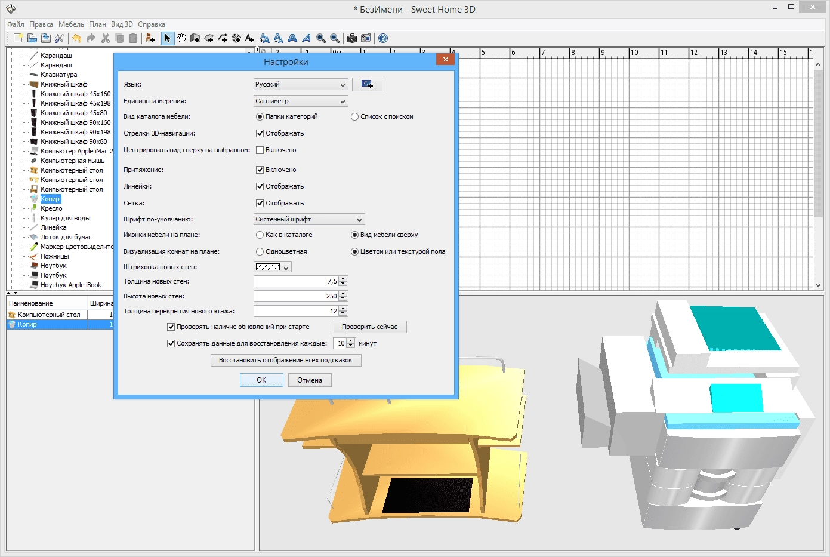Image resolution: width=830 pixels, height=557 pixels.
Task: Click the Copy toolbar icon
Action: [x=119, y=38]
